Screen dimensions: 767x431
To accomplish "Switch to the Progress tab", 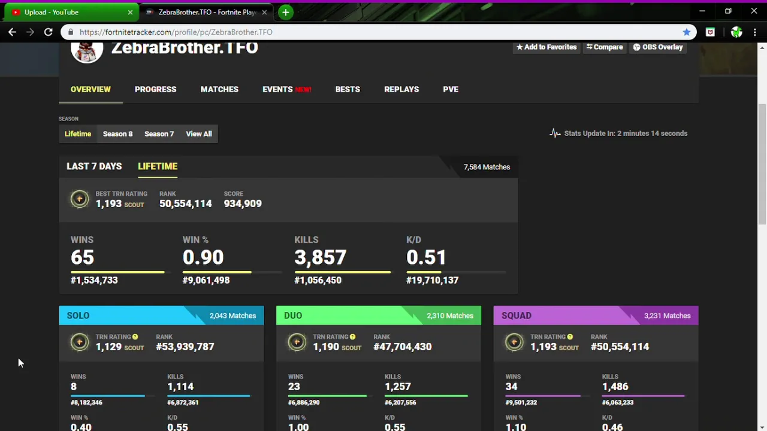I will [x=155, y=89].
